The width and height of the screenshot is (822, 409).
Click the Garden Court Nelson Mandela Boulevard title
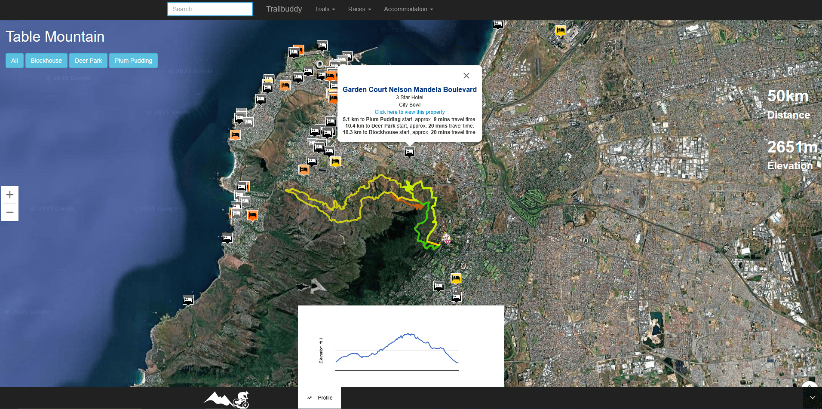point(410,89)
